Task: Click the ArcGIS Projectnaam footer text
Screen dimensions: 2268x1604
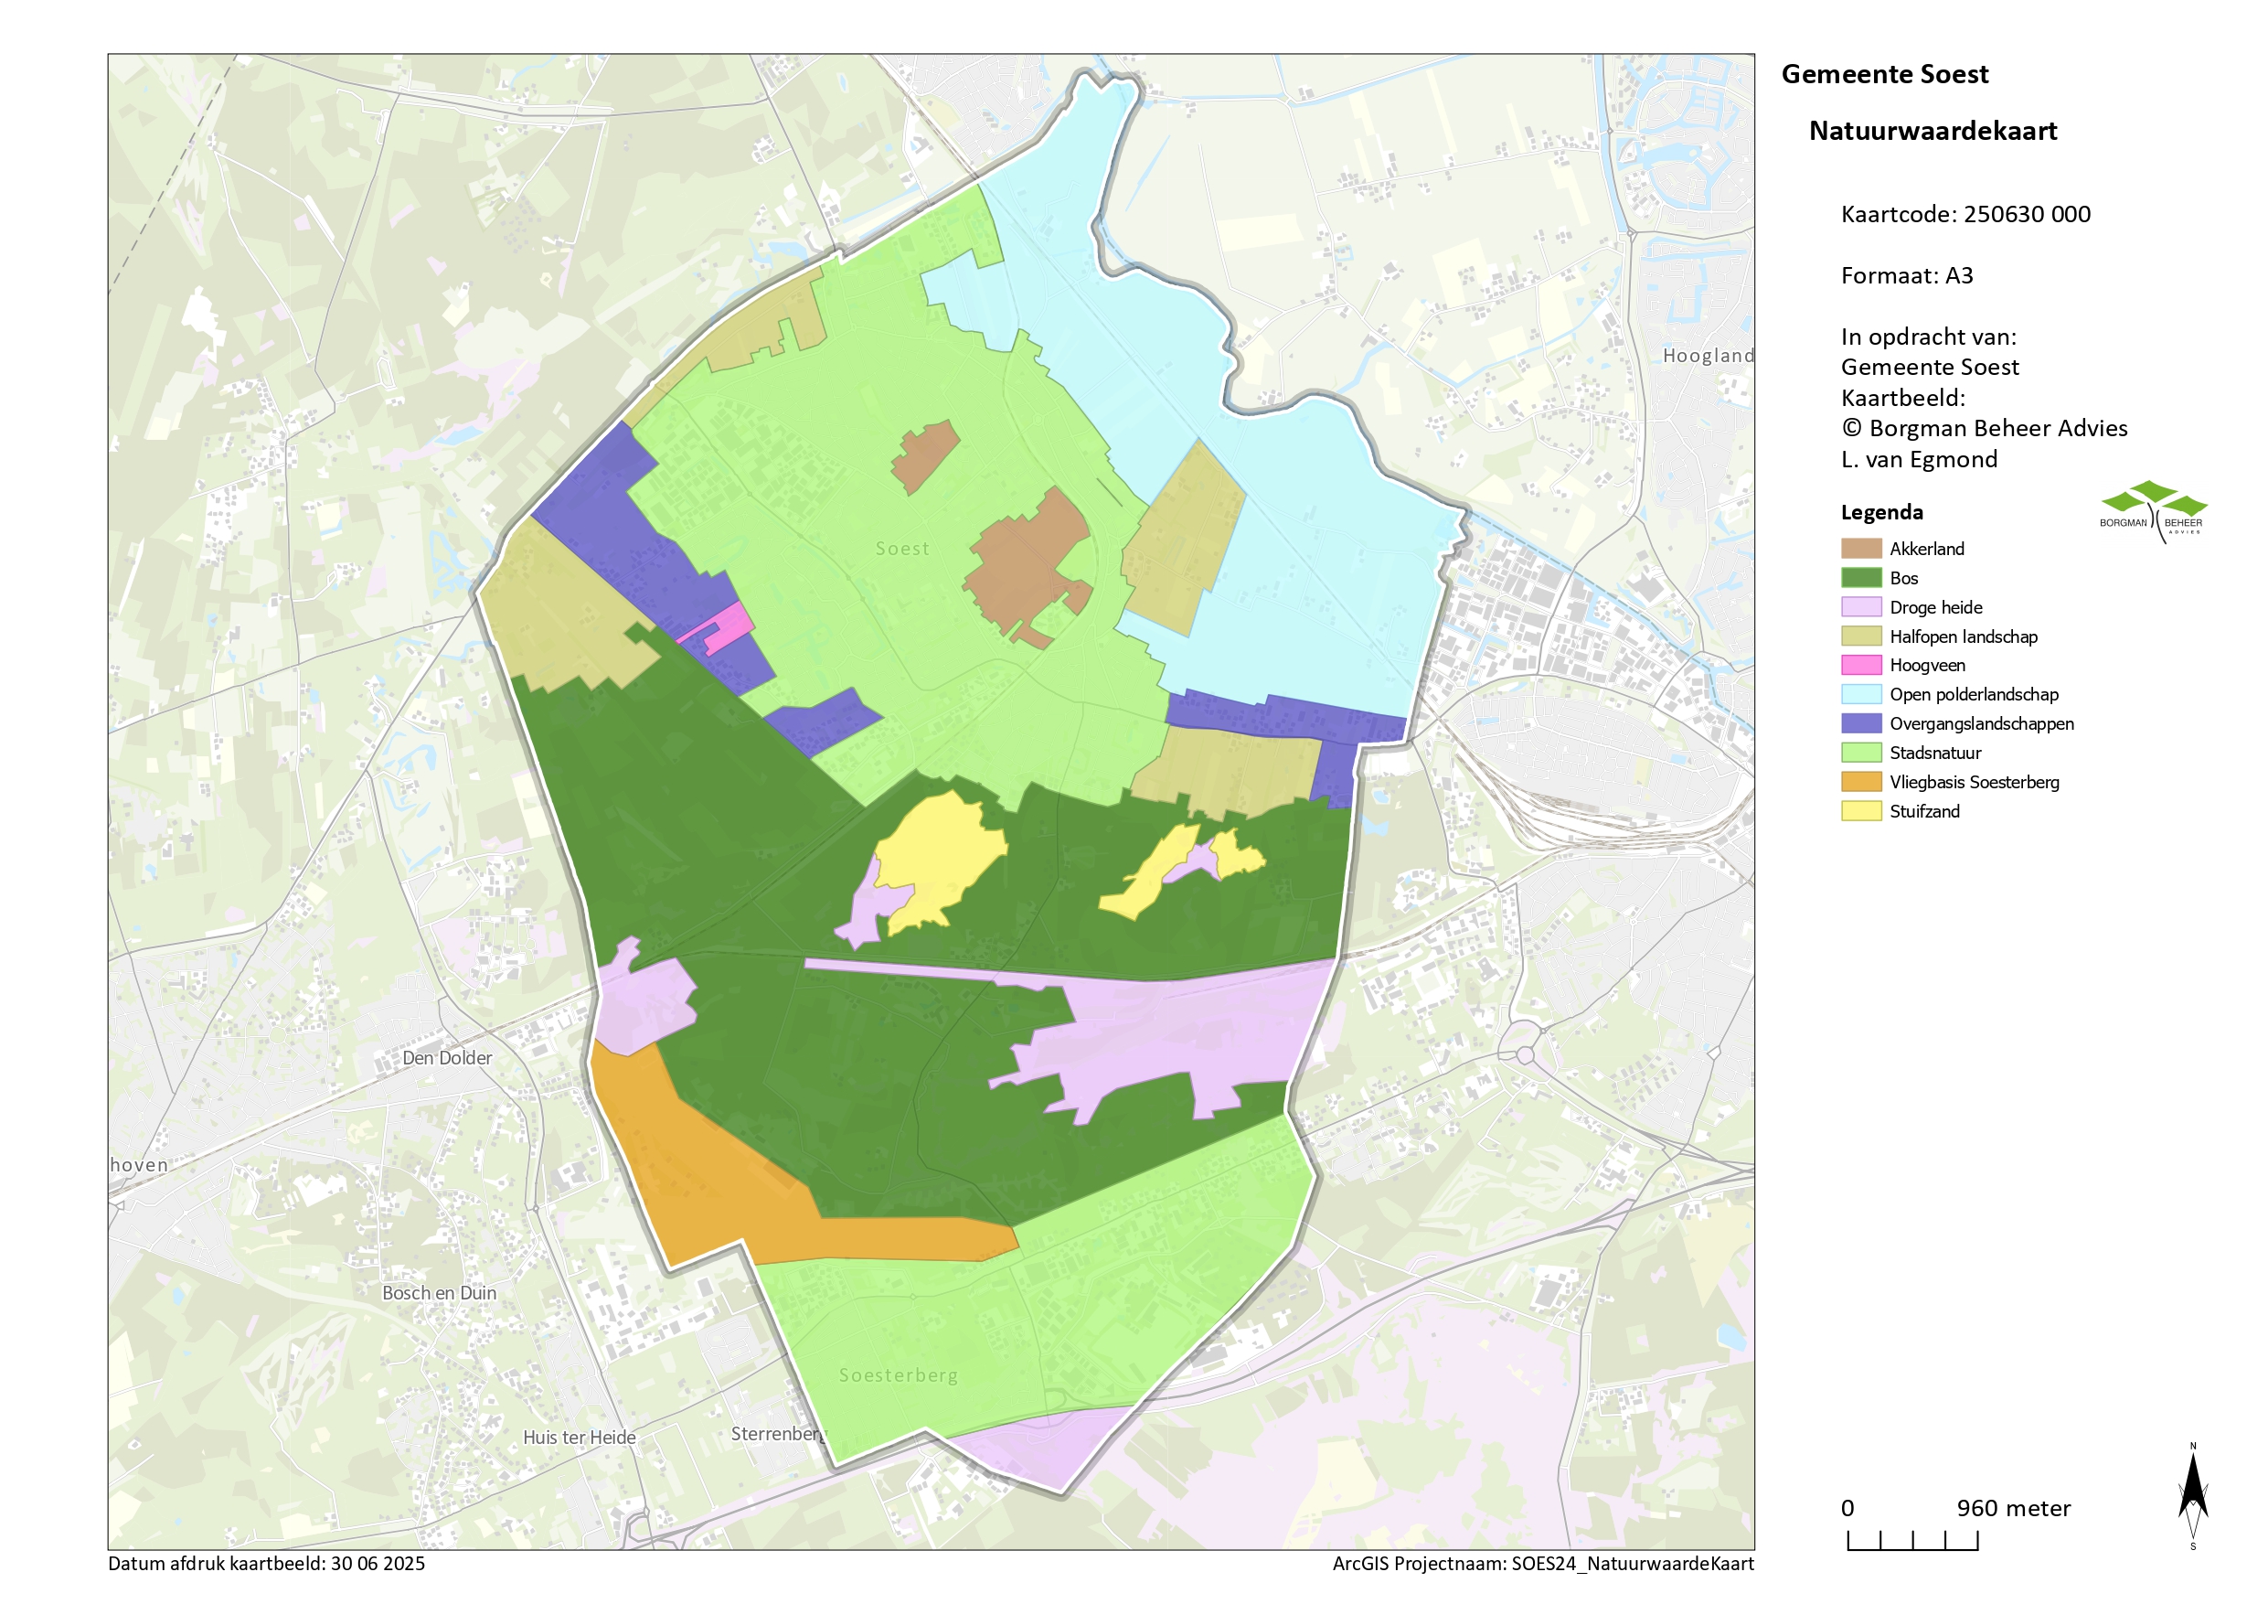Action: tap(1542, 1564)
